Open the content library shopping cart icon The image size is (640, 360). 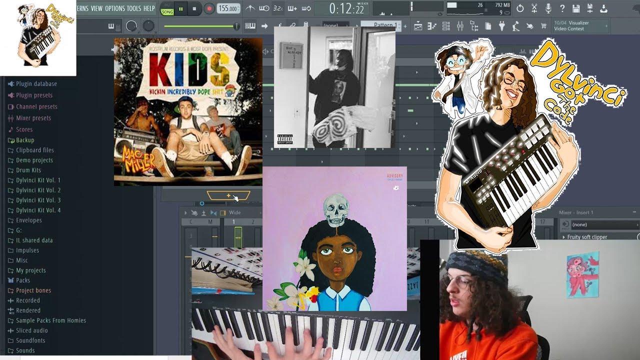[x=543, y=26]
